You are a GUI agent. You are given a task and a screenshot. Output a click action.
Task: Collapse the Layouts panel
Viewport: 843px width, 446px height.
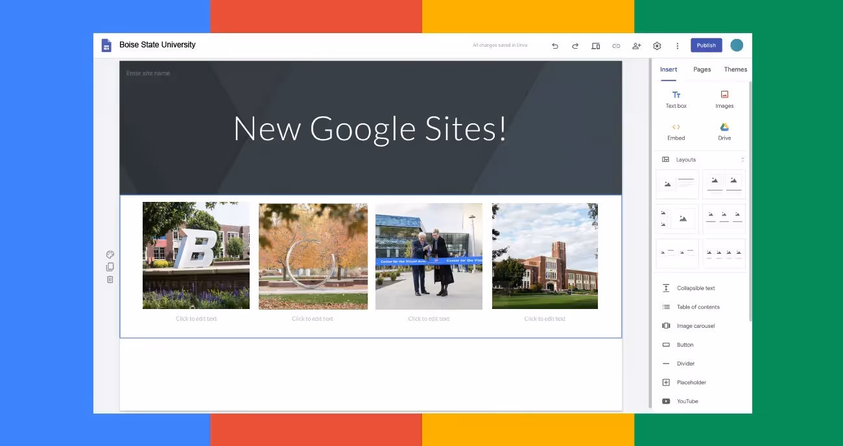click(x=743, y=159)
